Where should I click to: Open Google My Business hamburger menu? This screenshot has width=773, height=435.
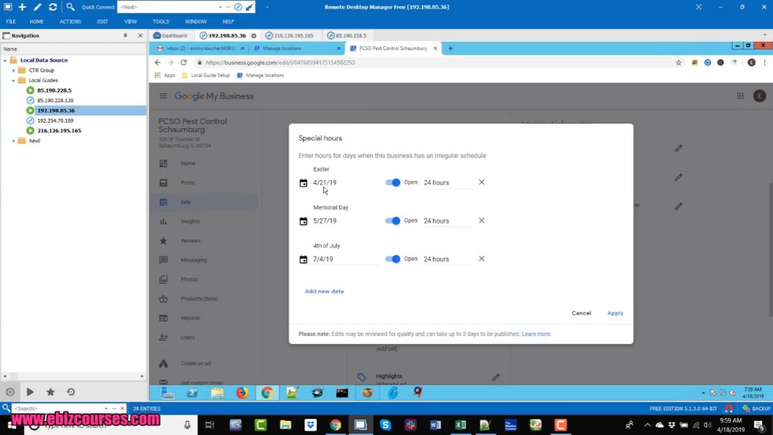(163, 96)
